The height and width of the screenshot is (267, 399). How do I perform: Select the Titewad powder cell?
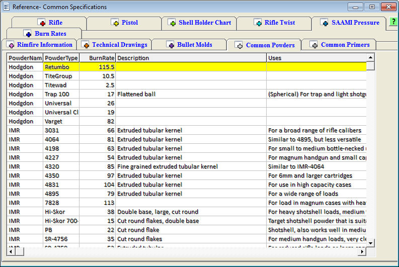61,85
